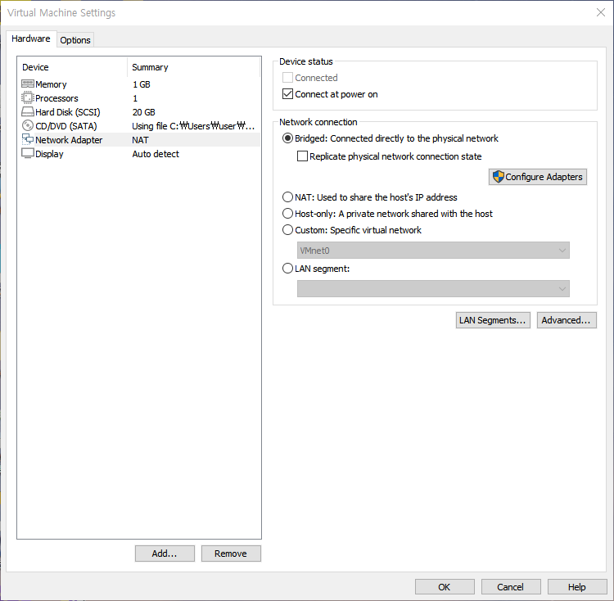This screenshot has height=601, width=614.
Task: Click the Network Adapter icon
Action: 27,139
